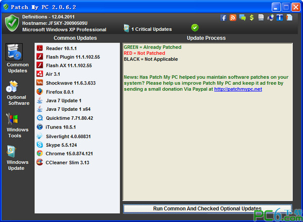
Task: Open the http://patchmypc.net link
Action: 238,89
